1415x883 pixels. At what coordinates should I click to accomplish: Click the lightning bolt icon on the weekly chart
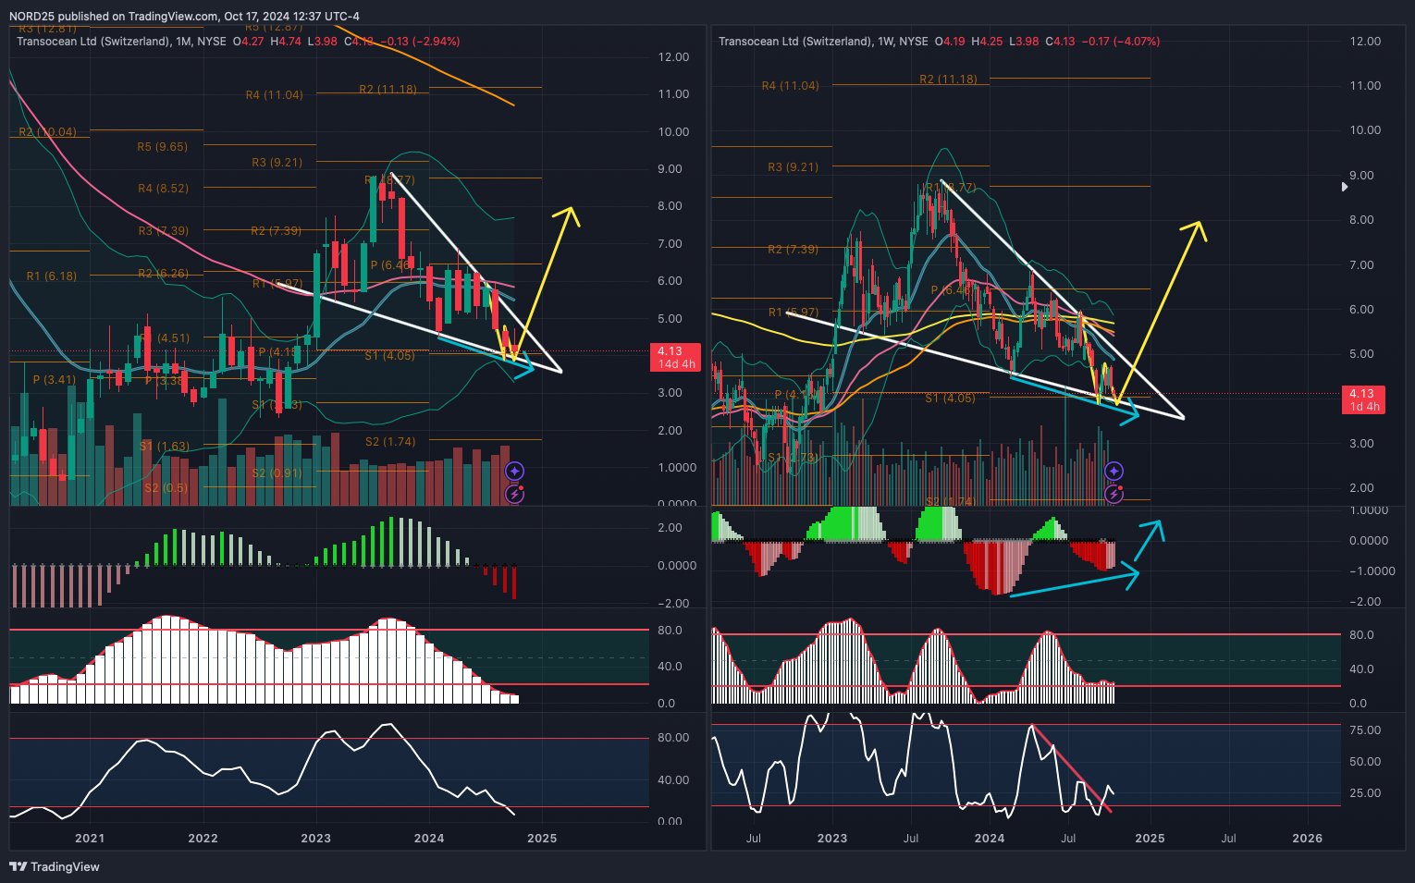tap(1114, 494)
